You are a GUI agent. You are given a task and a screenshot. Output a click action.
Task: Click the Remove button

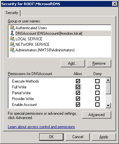99,63
